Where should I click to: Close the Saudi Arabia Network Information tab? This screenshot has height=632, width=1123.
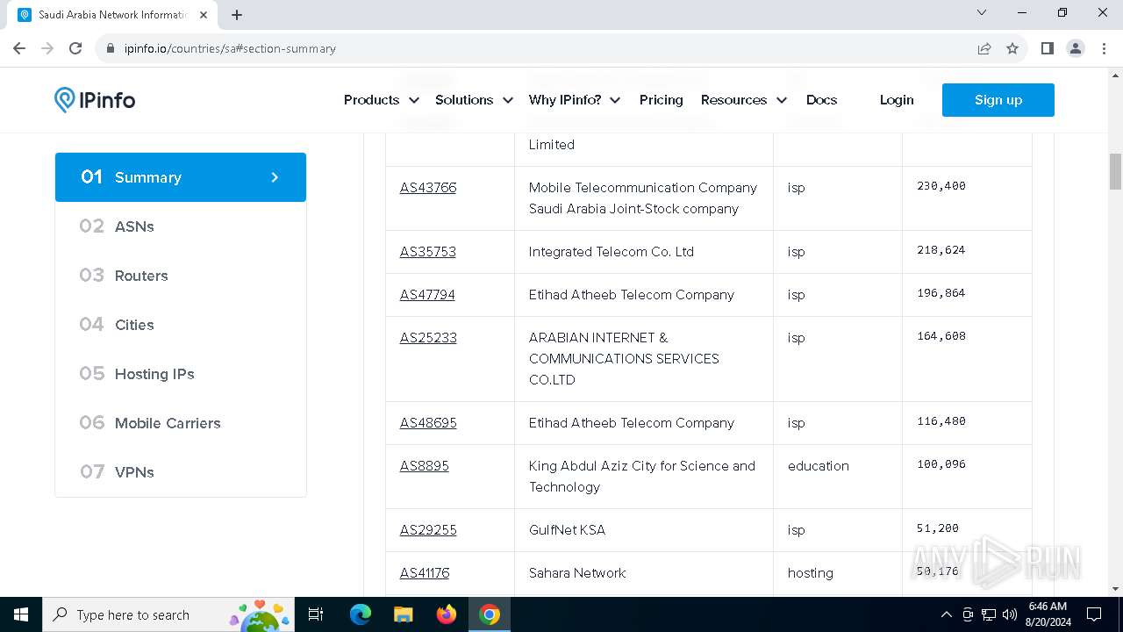(x=203, y=15)
